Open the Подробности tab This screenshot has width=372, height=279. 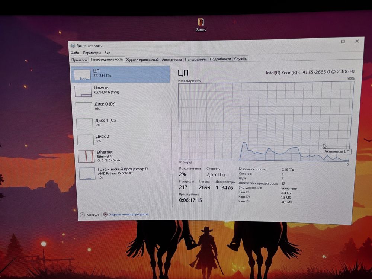[x=220, y=59]
